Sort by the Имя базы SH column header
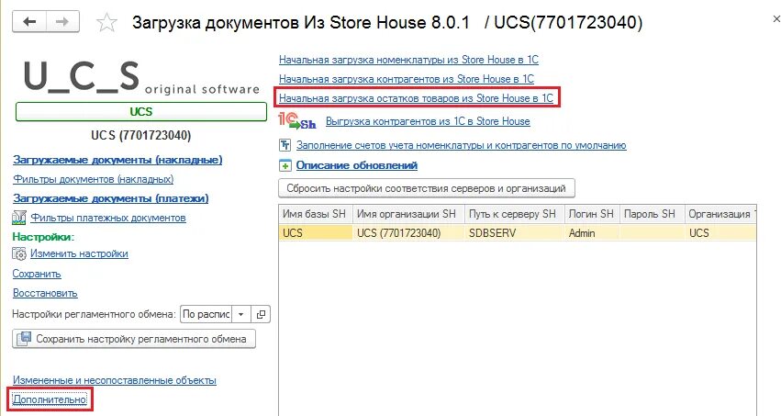The image size is (781, 416). (x=316, y=214)
